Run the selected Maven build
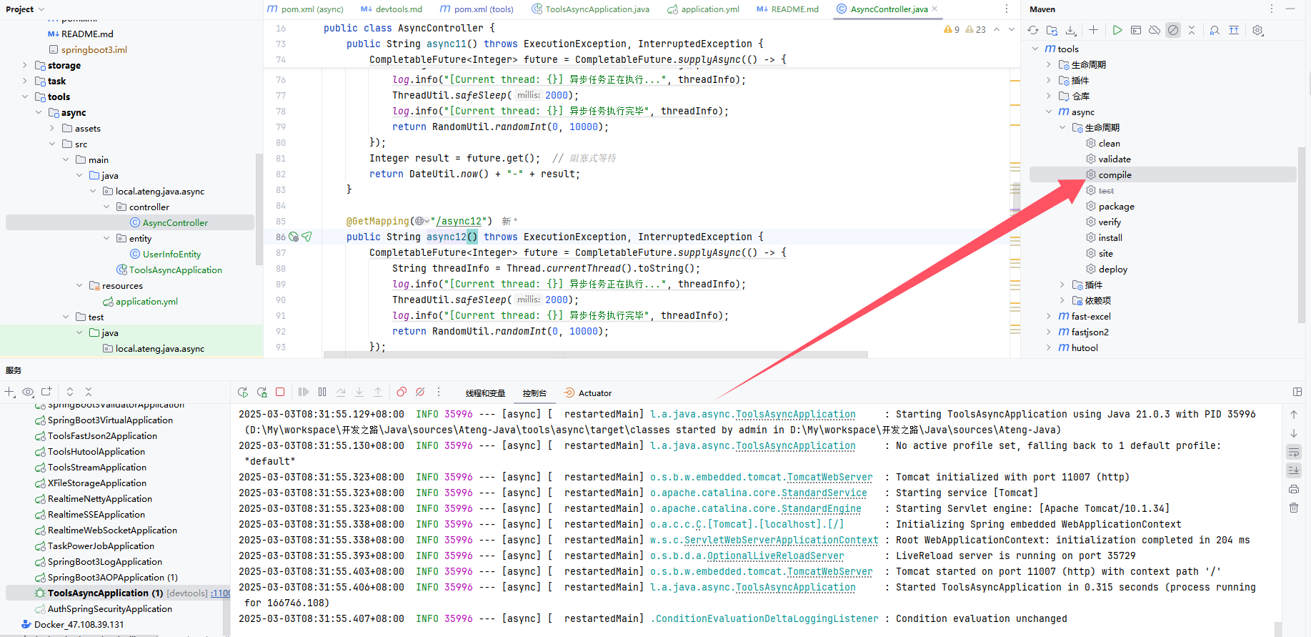1311x637 pixels. click(1117, 30)
